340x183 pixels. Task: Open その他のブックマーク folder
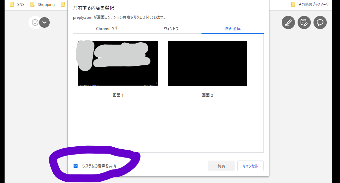coord(310,5)
